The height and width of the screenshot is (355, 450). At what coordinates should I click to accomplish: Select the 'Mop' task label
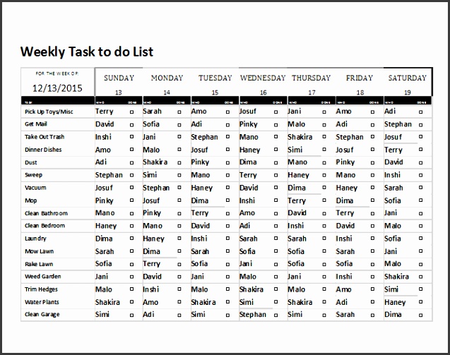30,200
